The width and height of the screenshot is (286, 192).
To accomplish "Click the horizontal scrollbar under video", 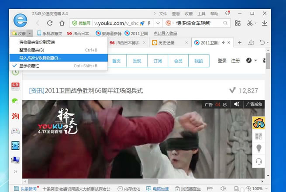I will point(93,182).
